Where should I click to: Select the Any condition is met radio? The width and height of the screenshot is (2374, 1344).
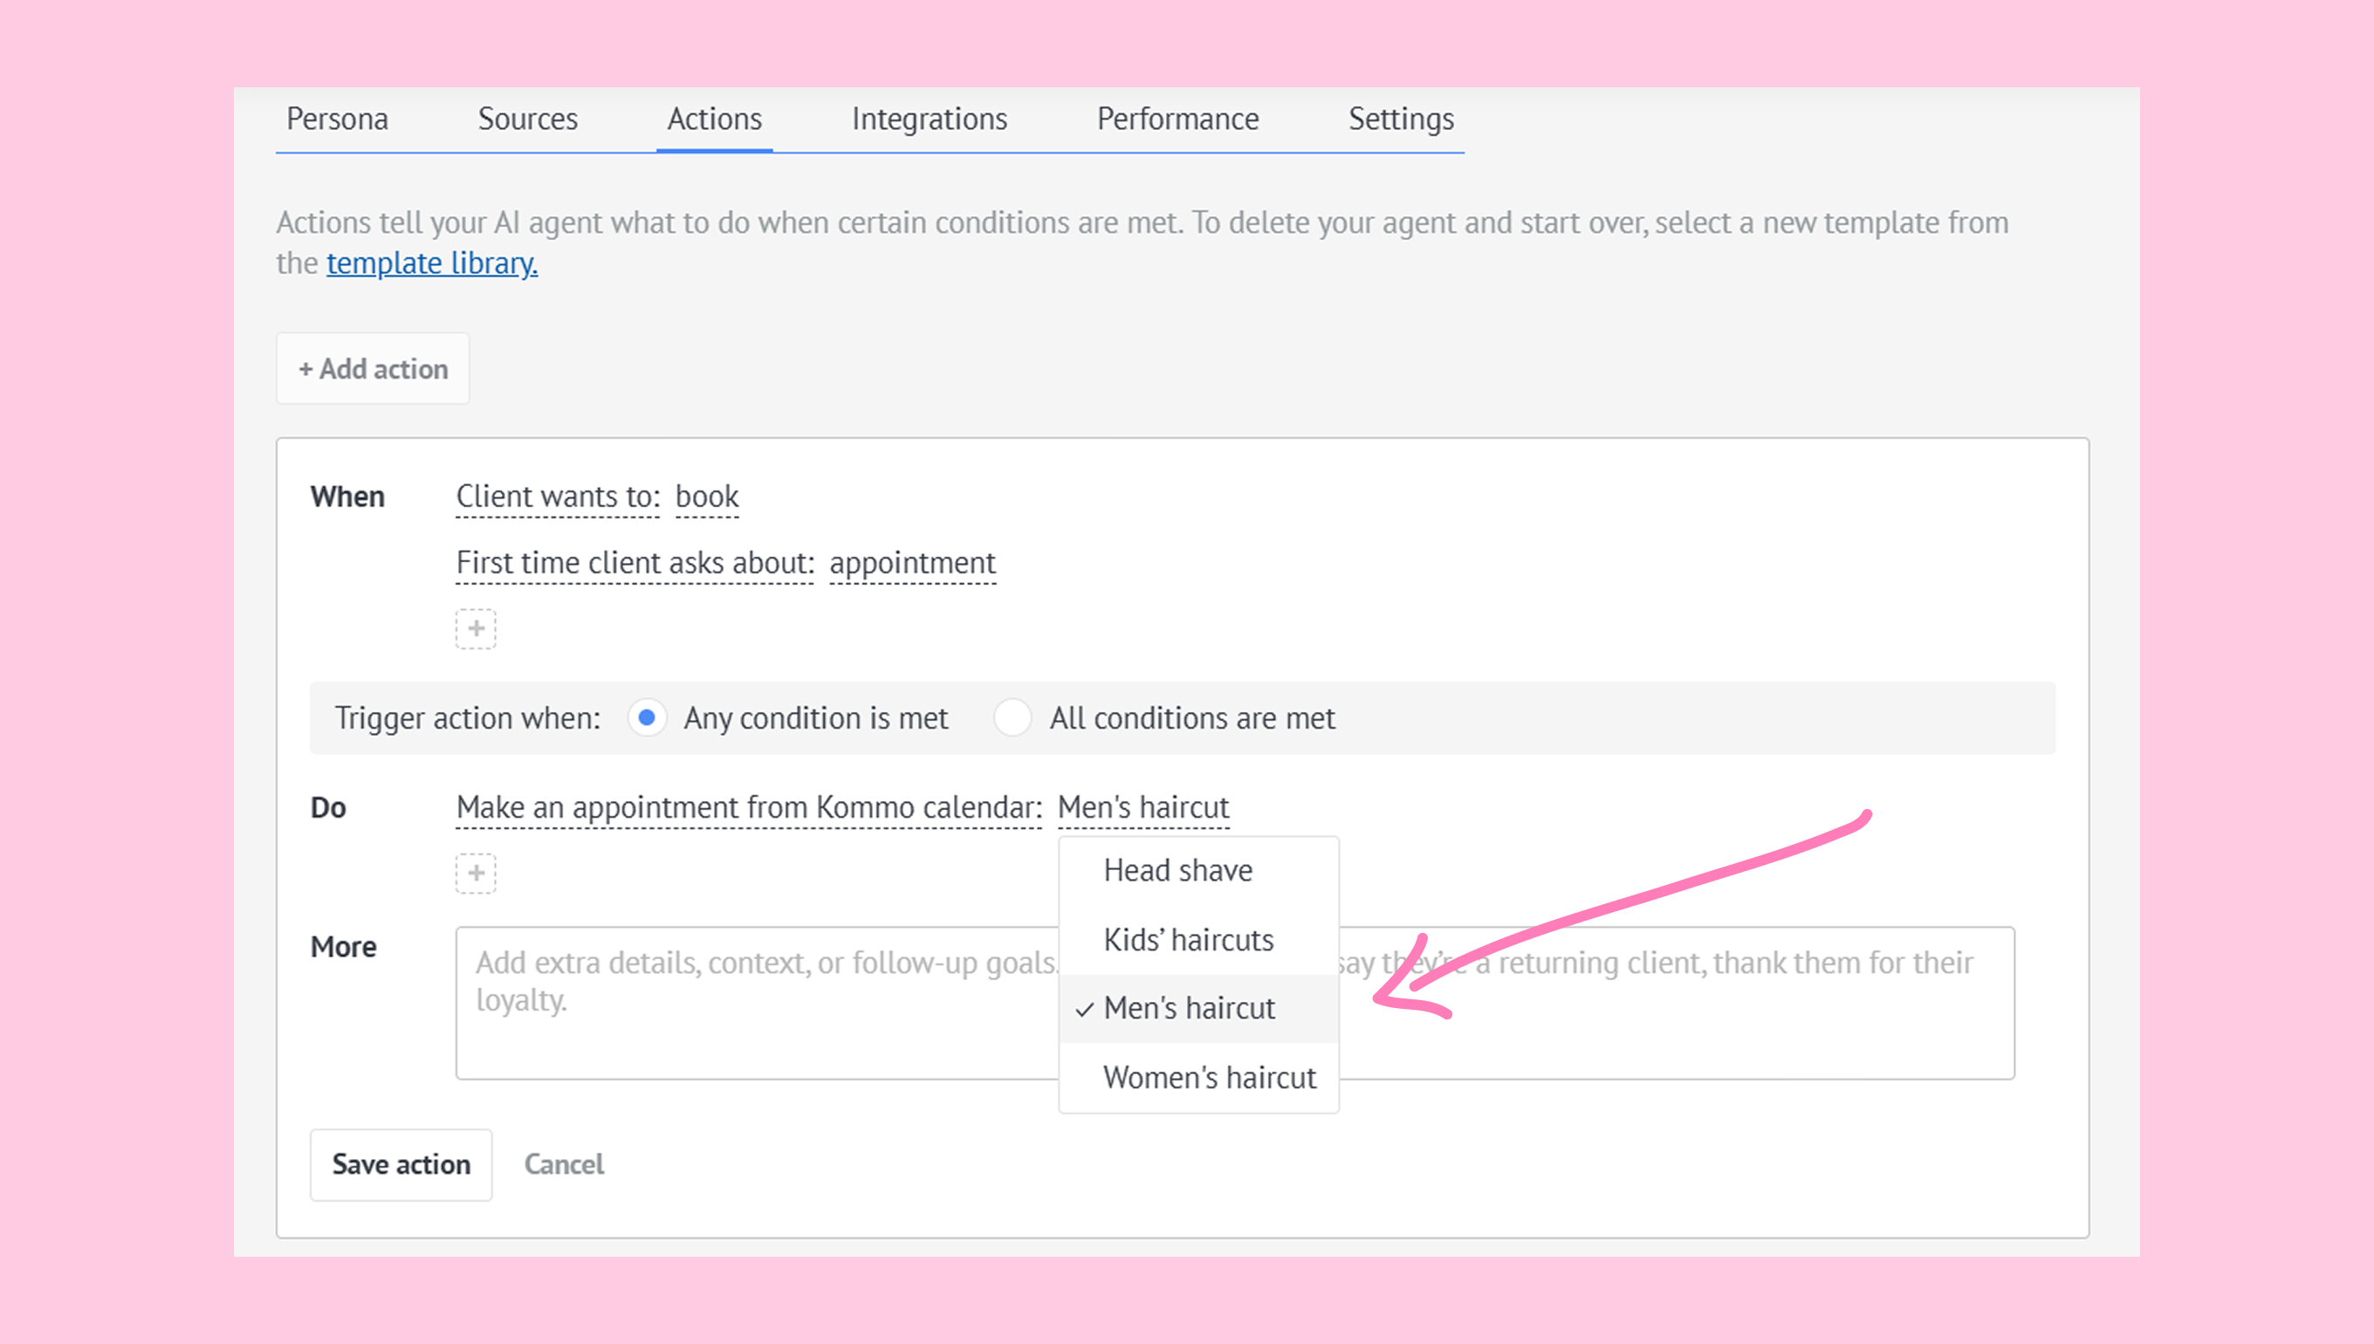[x=647, y=717]
